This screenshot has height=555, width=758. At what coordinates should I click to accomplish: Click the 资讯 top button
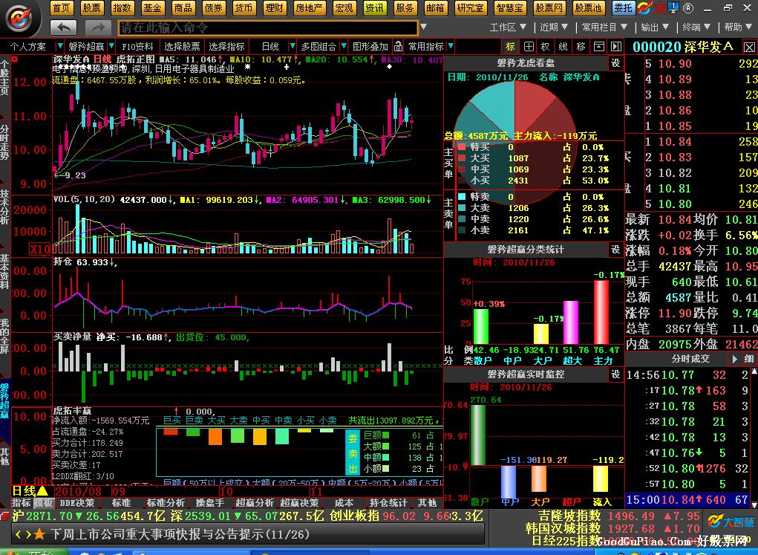click(375, 7)
